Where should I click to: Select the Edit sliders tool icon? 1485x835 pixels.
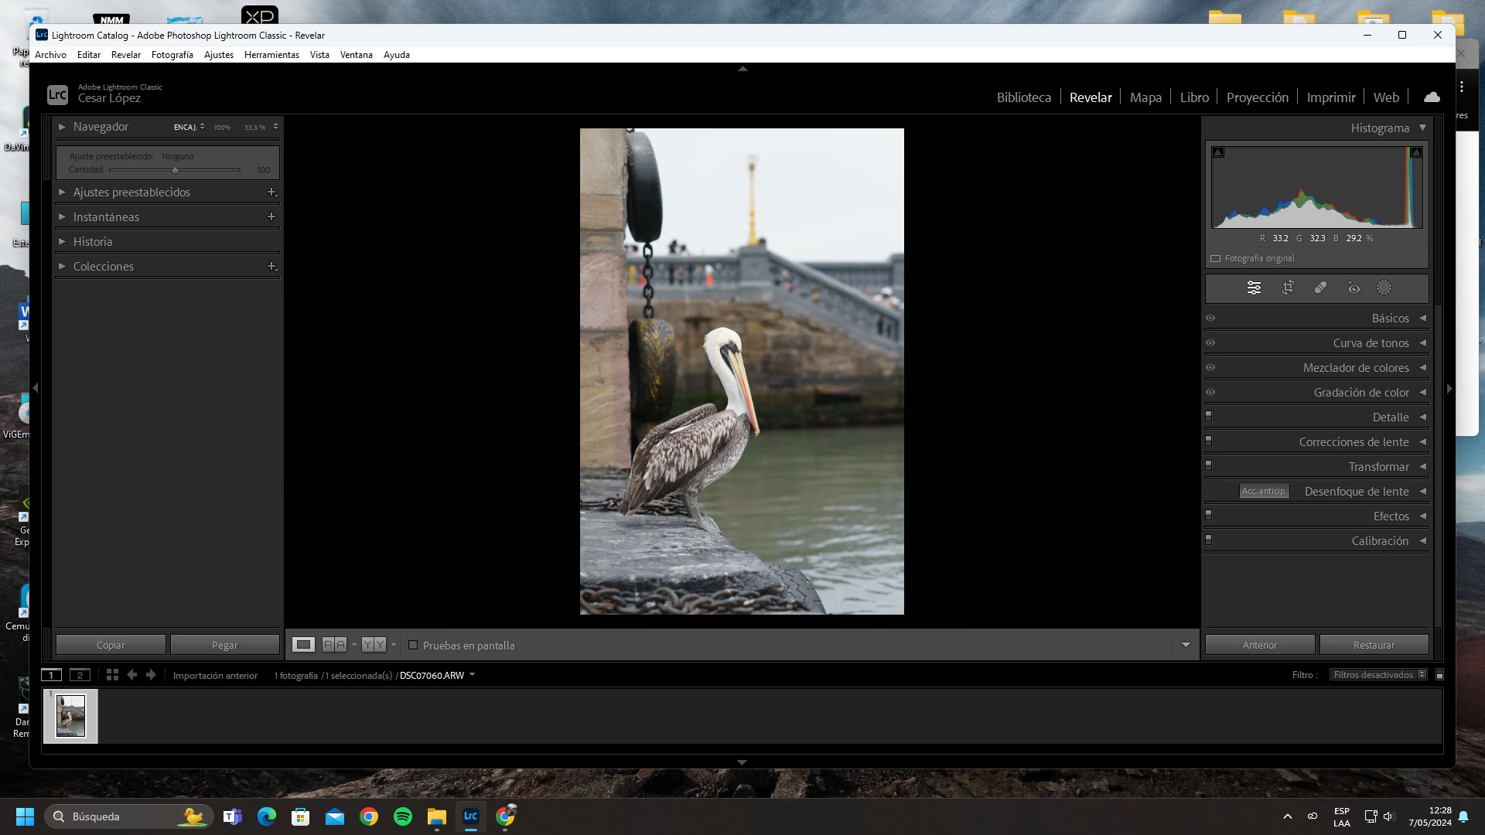point(1254,288)
